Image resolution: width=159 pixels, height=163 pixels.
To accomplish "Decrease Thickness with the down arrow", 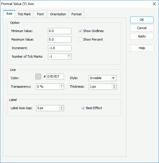I will point(114,88).
